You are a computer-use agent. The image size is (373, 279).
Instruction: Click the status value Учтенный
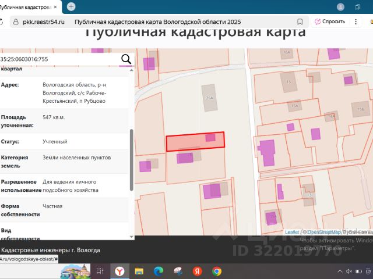click(x=55, y=142)
